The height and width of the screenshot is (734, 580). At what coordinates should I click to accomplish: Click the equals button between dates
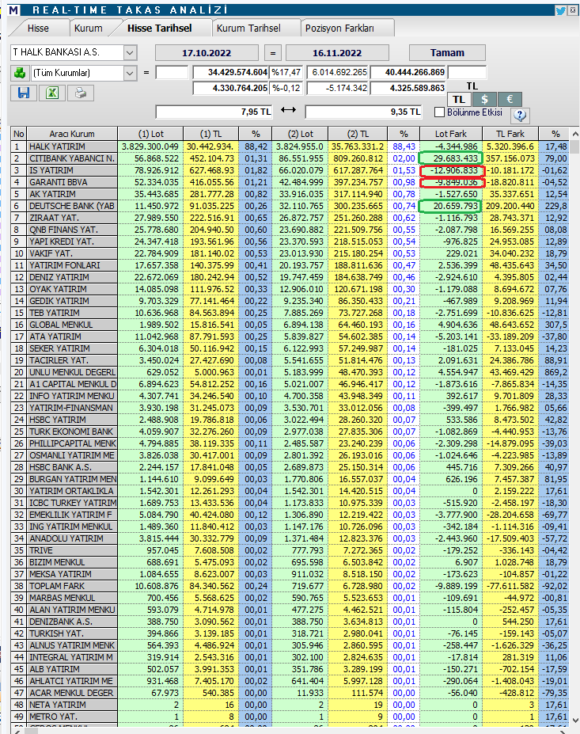click(272, 53)
